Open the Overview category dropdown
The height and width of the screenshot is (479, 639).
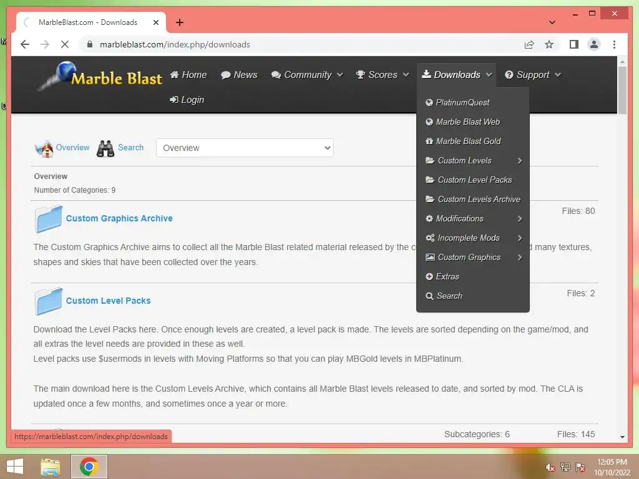tap(245, 148)
